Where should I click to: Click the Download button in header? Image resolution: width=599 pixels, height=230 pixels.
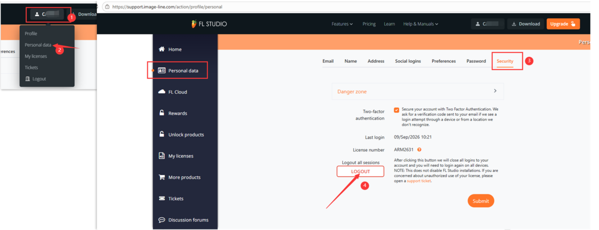pyautogui.click(x=525, y=24)
